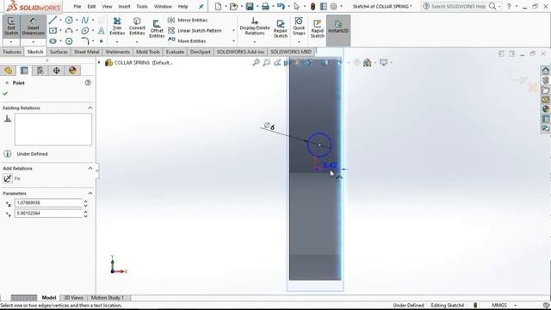Select the Ellipse sketch tool
Viewport: 551px width, 310px height.
tap(84, 31)
